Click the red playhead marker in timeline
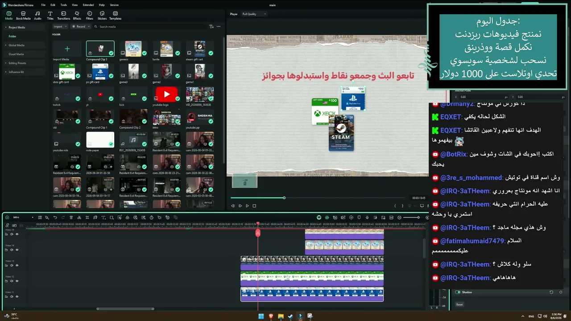 (x=258, y=232)
